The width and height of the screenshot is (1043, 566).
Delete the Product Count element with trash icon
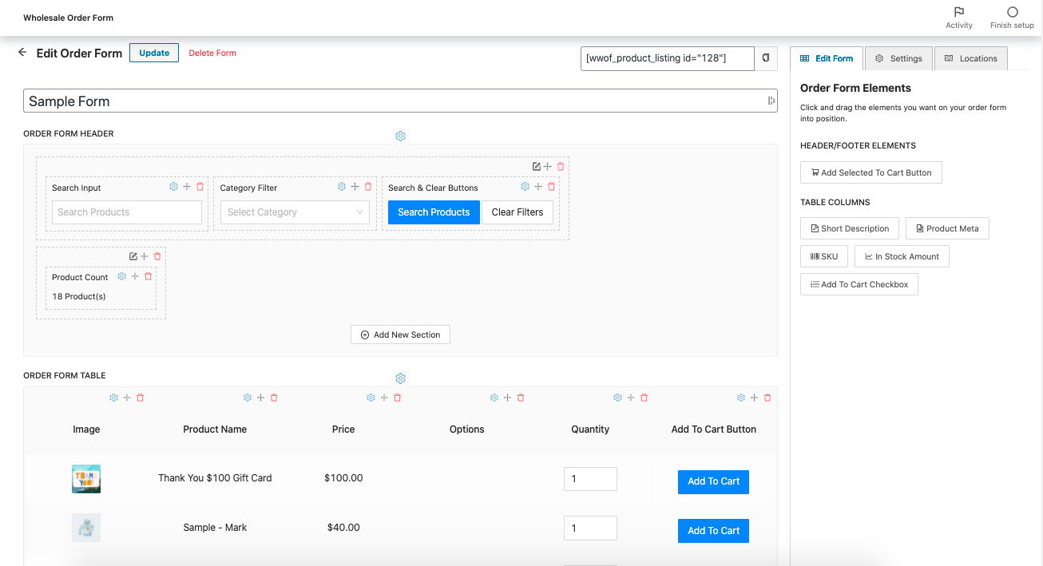[148, 277]
